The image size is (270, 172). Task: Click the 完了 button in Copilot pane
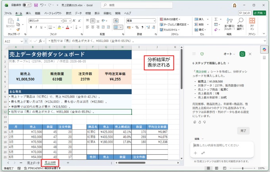[243, 130]
